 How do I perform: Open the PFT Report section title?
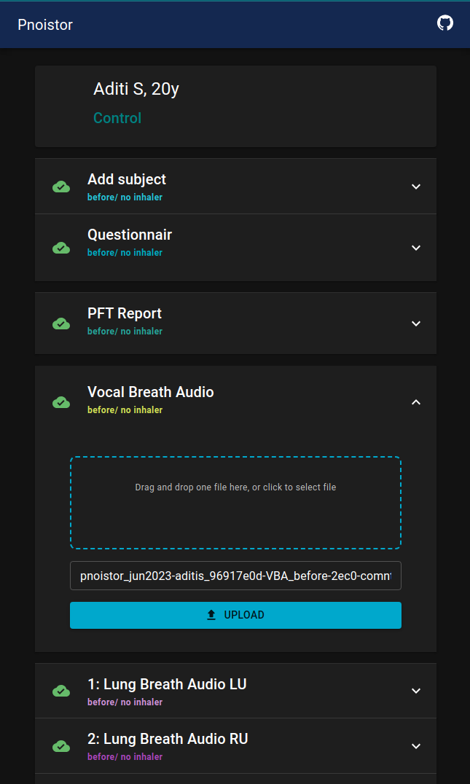point(125,313)
